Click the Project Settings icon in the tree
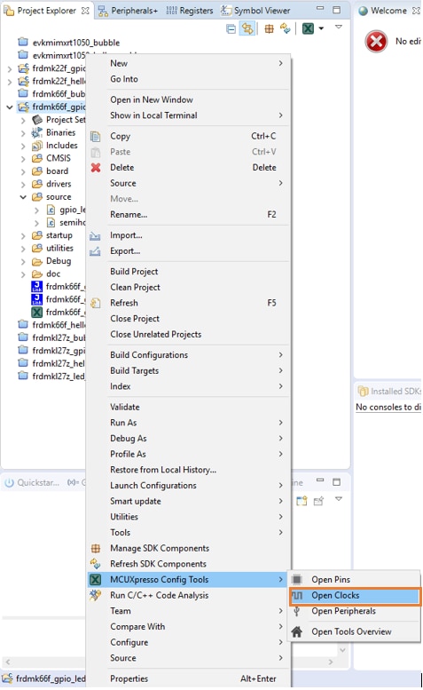The image size is (423, 690). 37,120
